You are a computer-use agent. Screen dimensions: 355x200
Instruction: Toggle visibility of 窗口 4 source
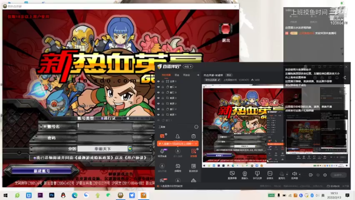(x=158, y=87)
